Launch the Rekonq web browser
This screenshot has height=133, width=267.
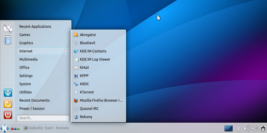click(x=98, y=117)
